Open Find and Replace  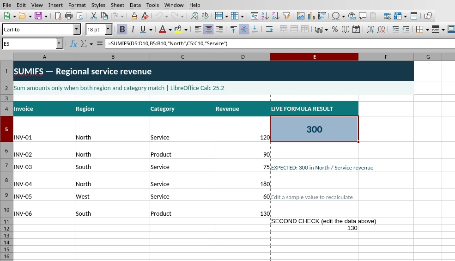click(194, 16)
